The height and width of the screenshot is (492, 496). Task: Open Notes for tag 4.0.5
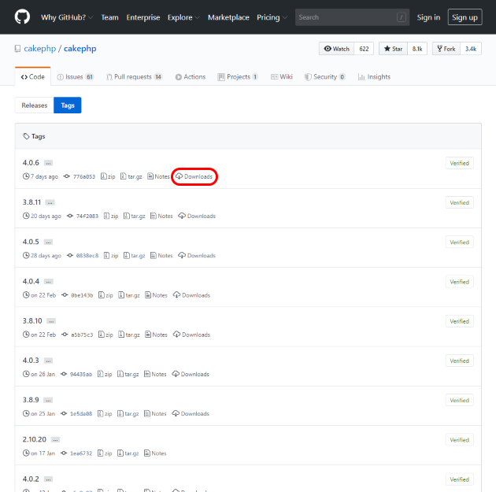[x=161, y=255]
